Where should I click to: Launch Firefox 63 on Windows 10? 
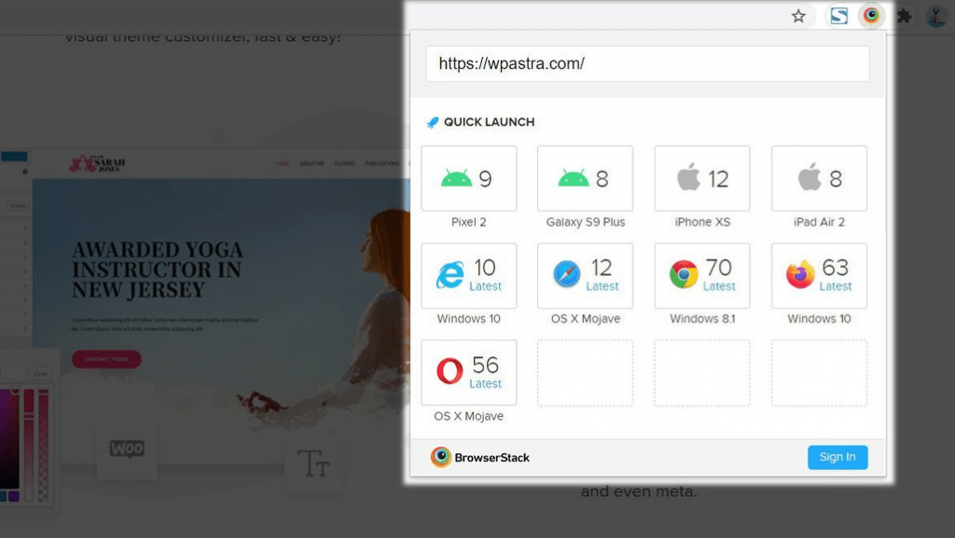click(819, 276)
